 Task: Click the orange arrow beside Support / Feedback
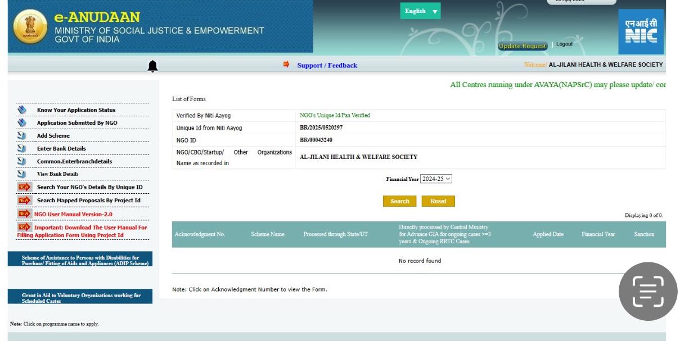(x=286, y=65)
